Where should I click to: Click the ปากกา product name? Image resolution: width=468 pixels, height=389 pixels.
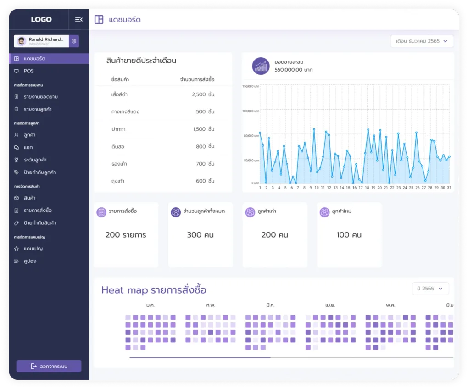[x=118, y=129]
